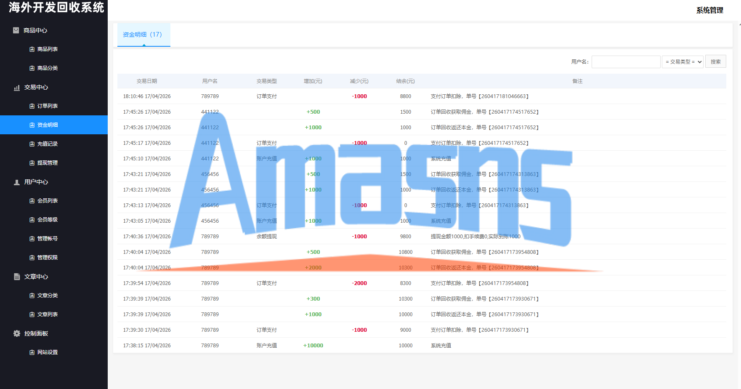Click the 8300 balance cell
The width and height of the screenshot is (741, 389).
click(x=406, y=283)
